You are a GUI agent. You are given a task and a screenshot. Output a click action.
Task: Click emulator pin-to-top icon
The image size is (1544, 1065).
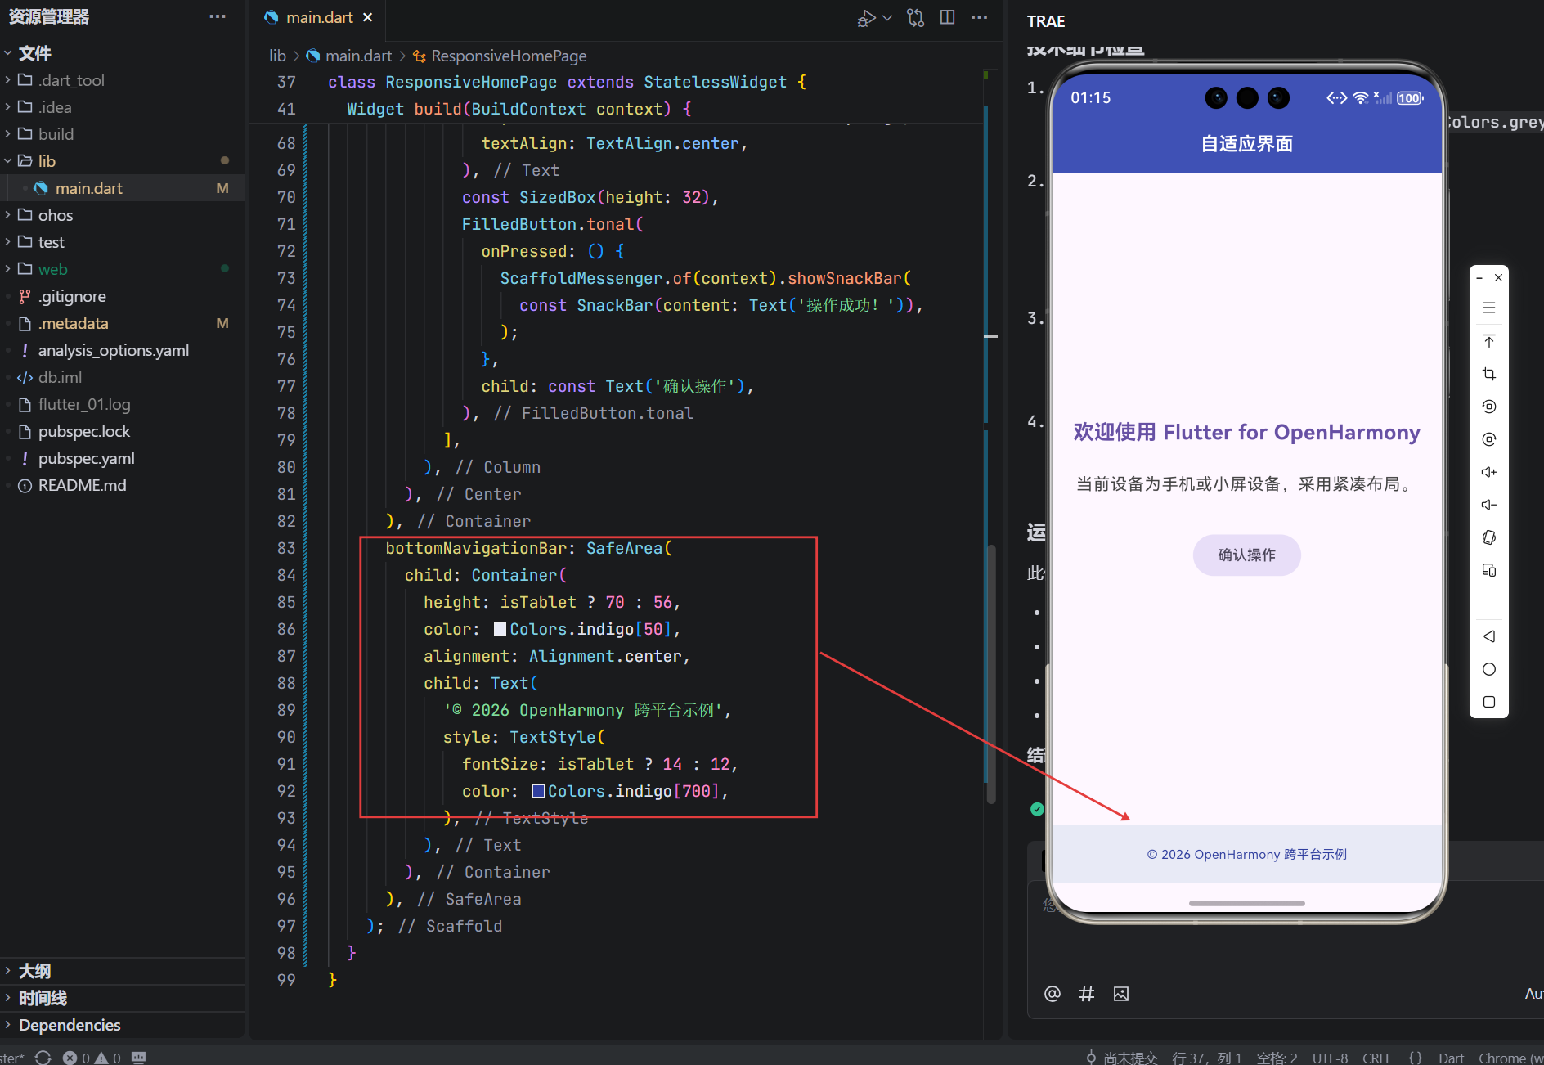tap(1488, 341)
